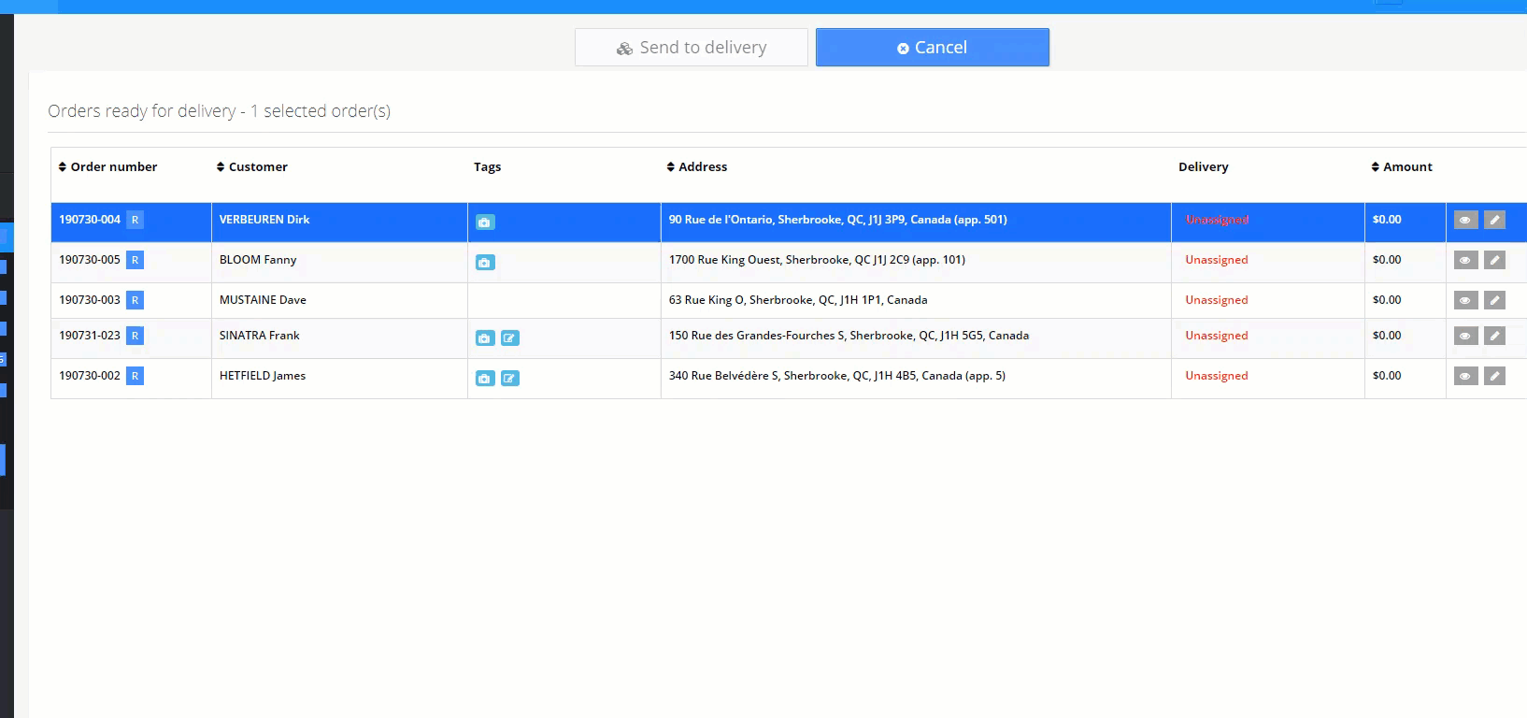This screenshot has height=718, width=1527.
Task: Click the Tags column header
Action: click(x=487, y=167)
